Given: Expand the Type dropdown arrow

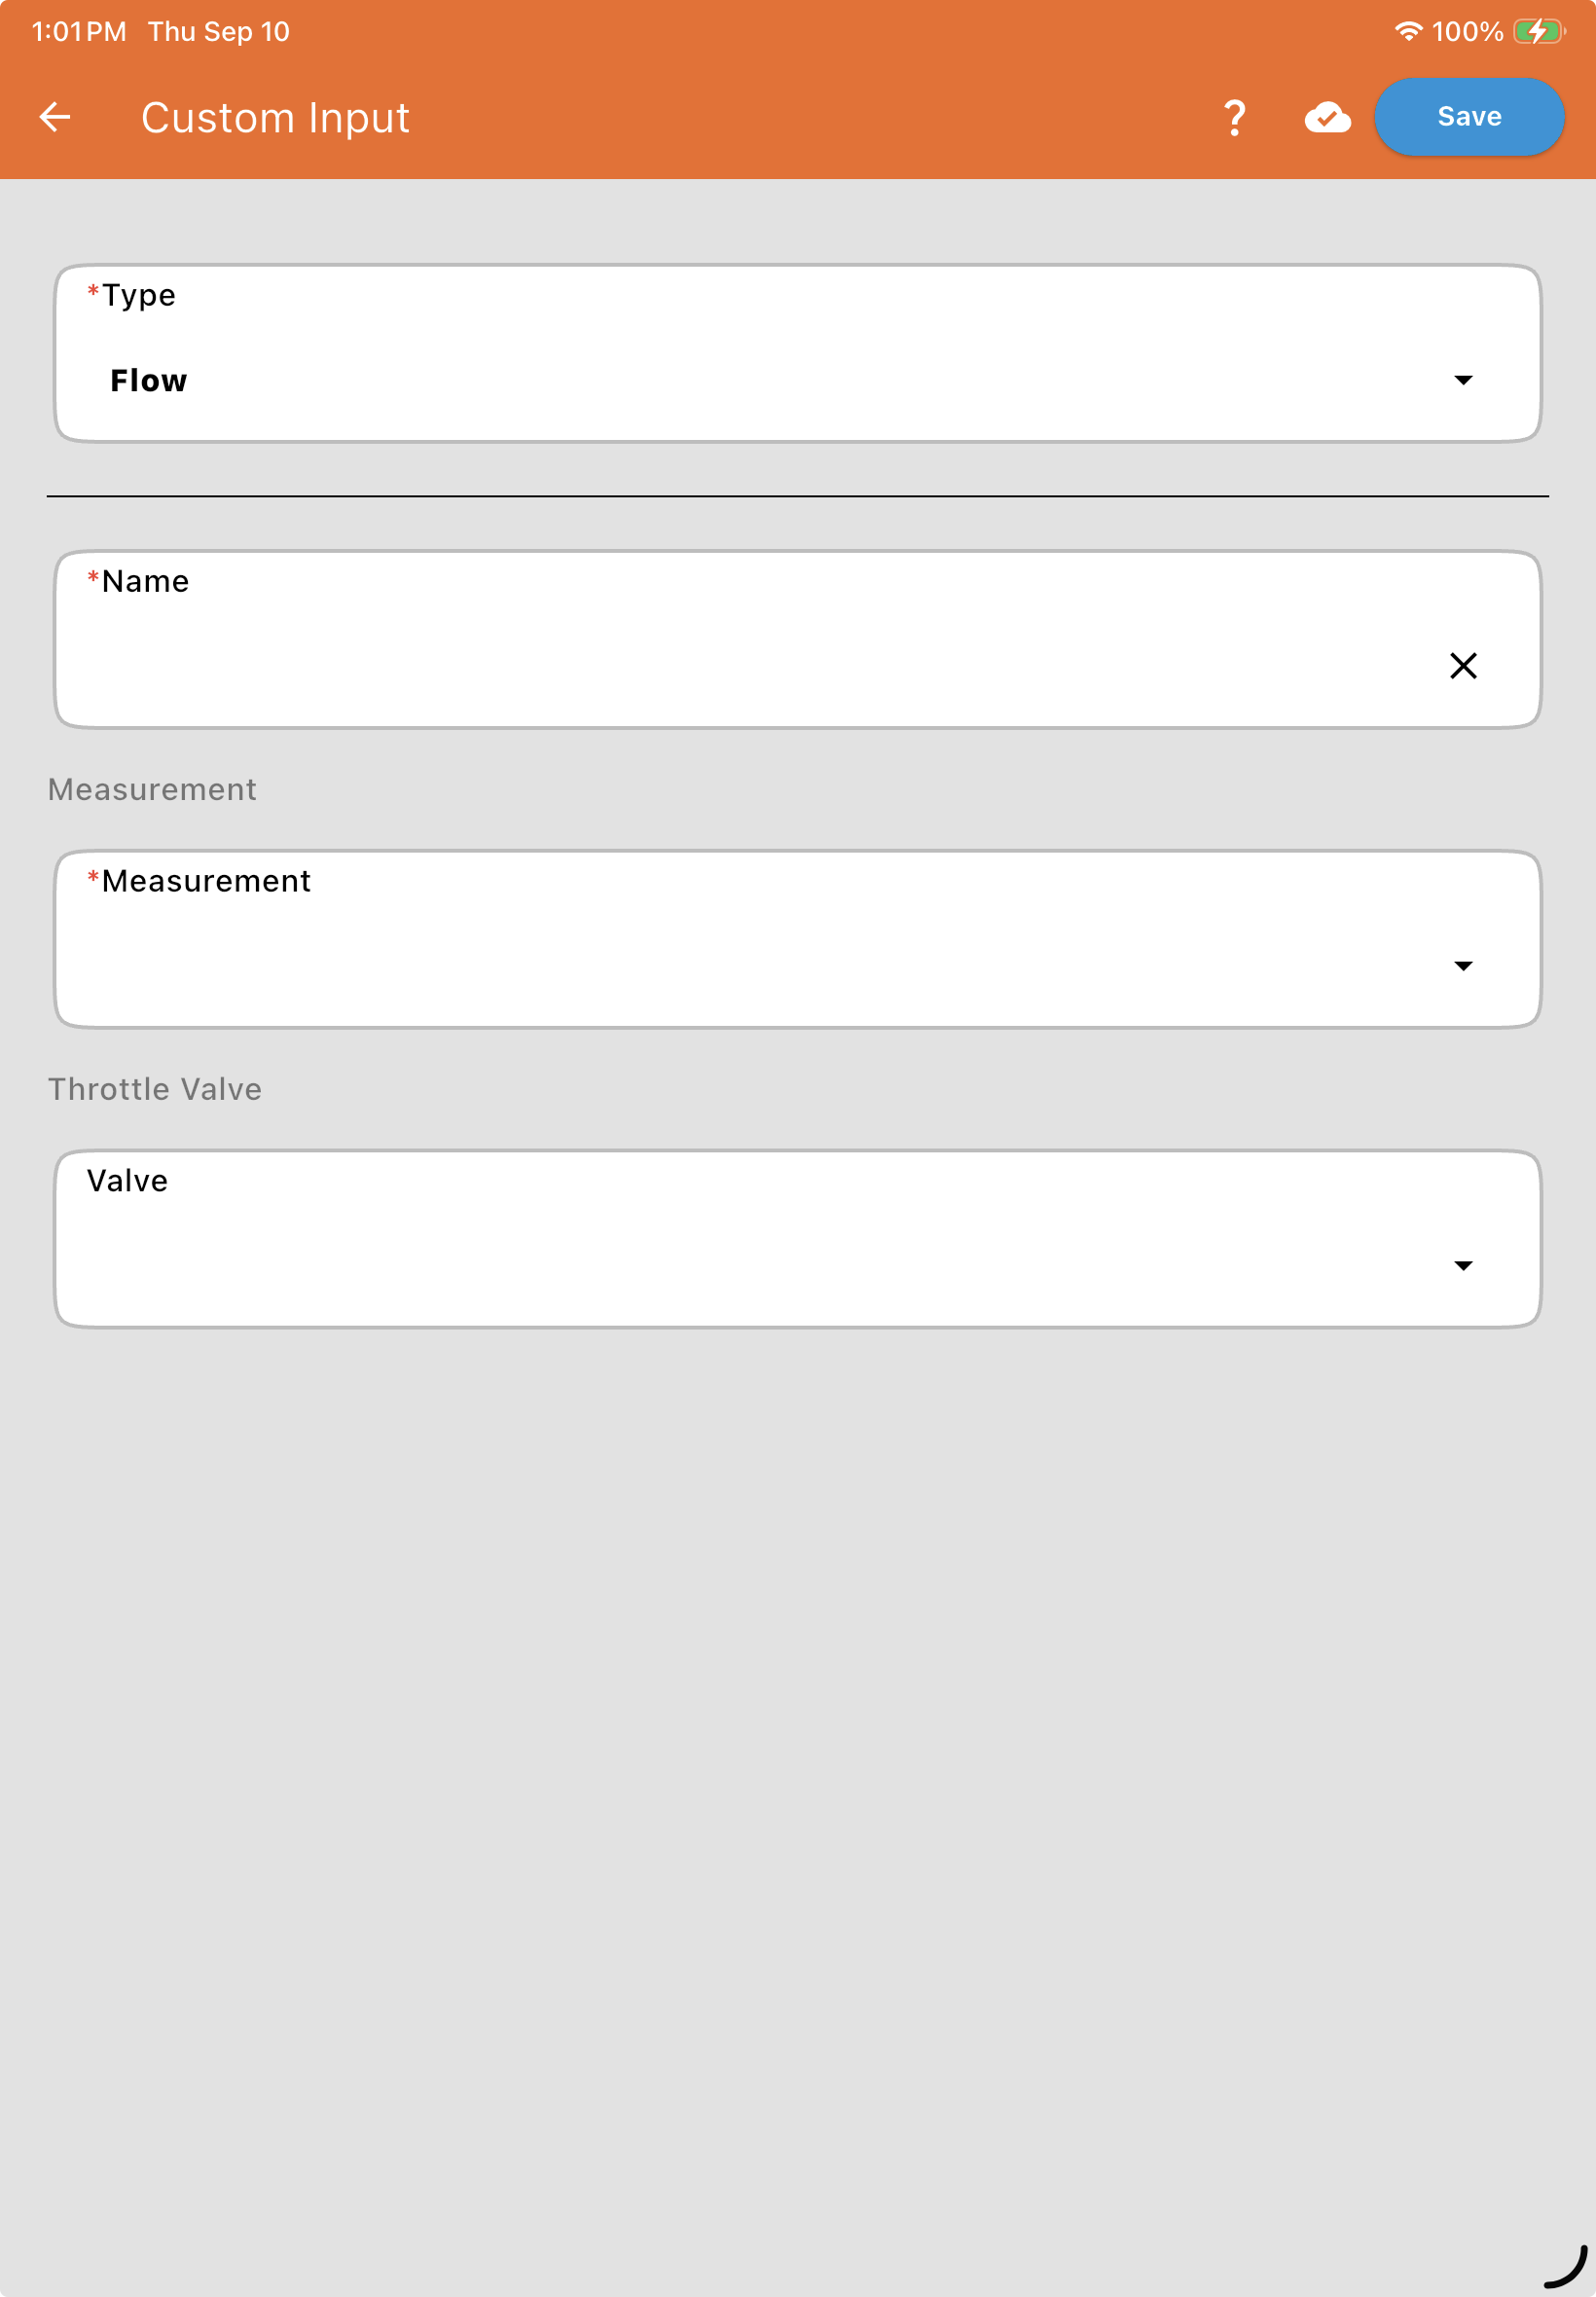Looking at the screenshot, I should coord(1463,380).
